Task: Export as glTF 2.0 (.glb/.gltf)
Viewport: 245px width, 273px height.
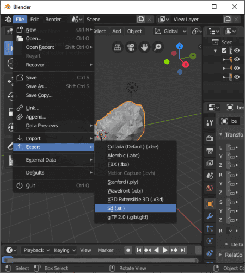Action: point(136,217)
